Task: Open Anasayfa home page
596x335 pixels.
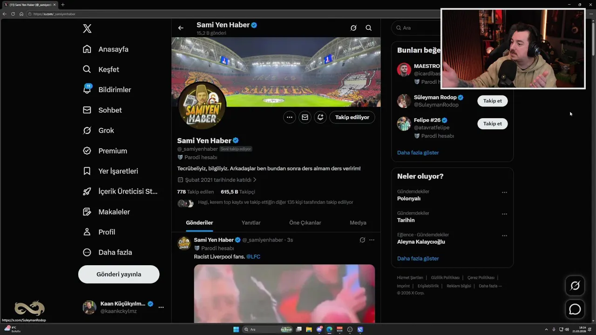Action: point(106,49)
